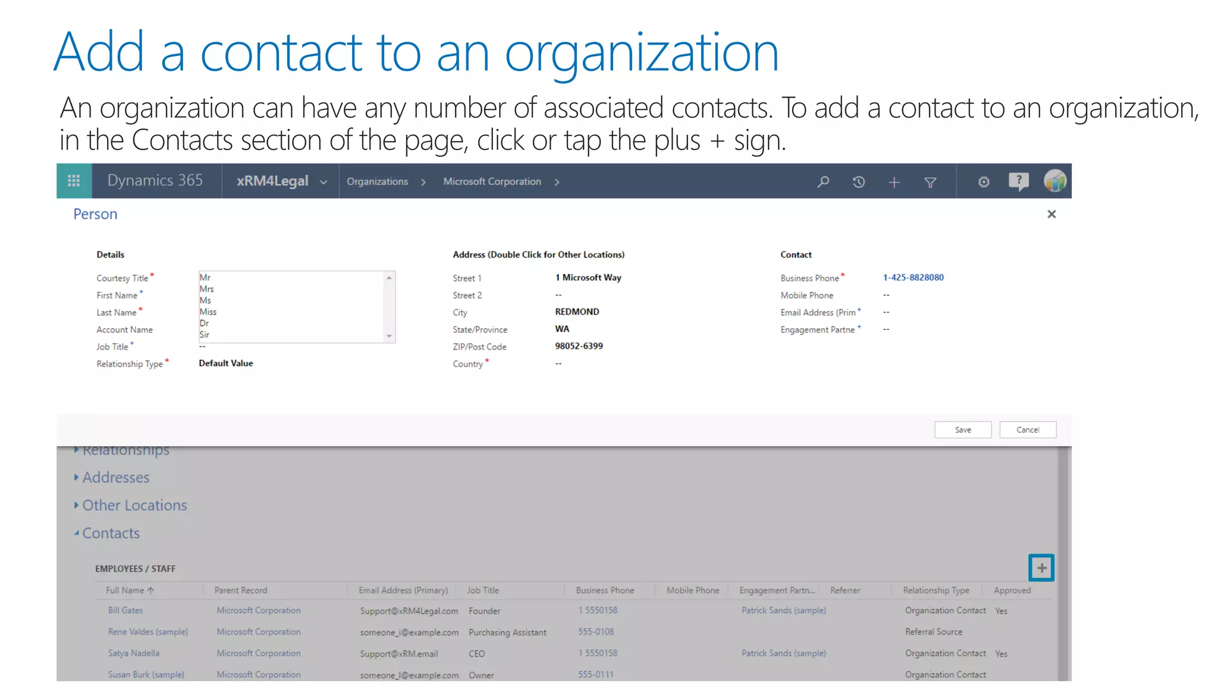Expand the xRM4Legal app dropdown
The height and width of the screenshot is (685, 1218).
pos(324,182)
